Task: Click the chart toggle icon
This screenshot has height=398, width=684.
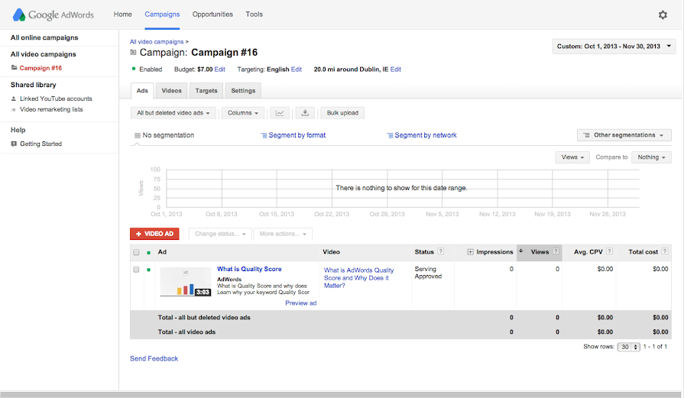Action: pyautogui.click(x=280, y=113)
